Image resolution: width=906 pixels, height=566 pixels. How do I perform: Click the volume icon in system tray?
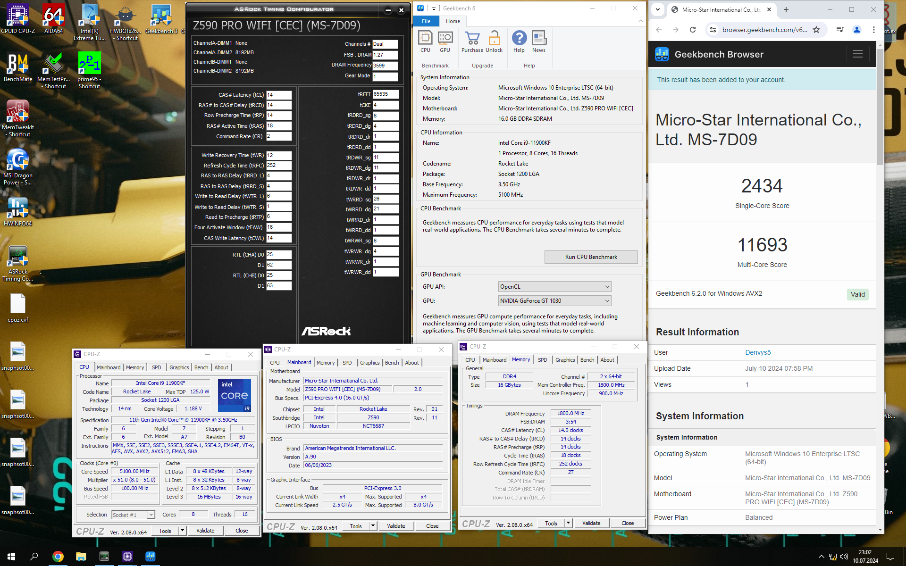[x=844, y=557]
